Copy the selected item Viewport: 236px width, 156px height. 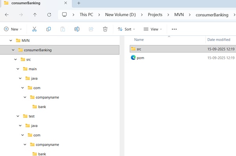(48, 29)
